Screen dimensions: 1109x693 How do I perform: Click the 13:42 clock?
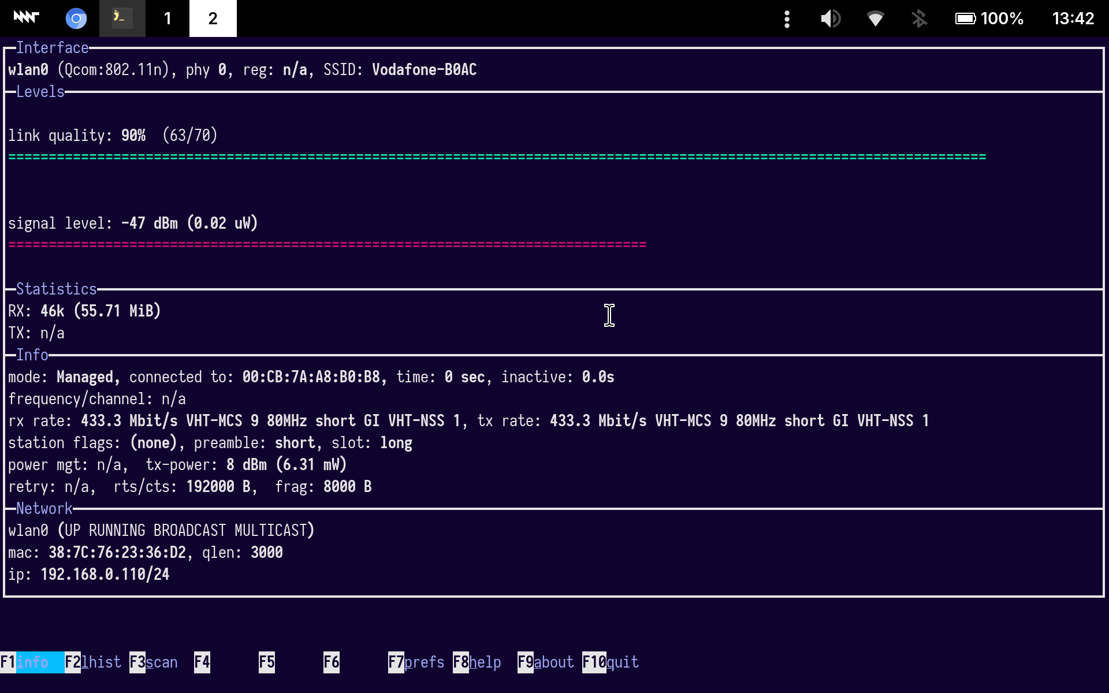1073,18
